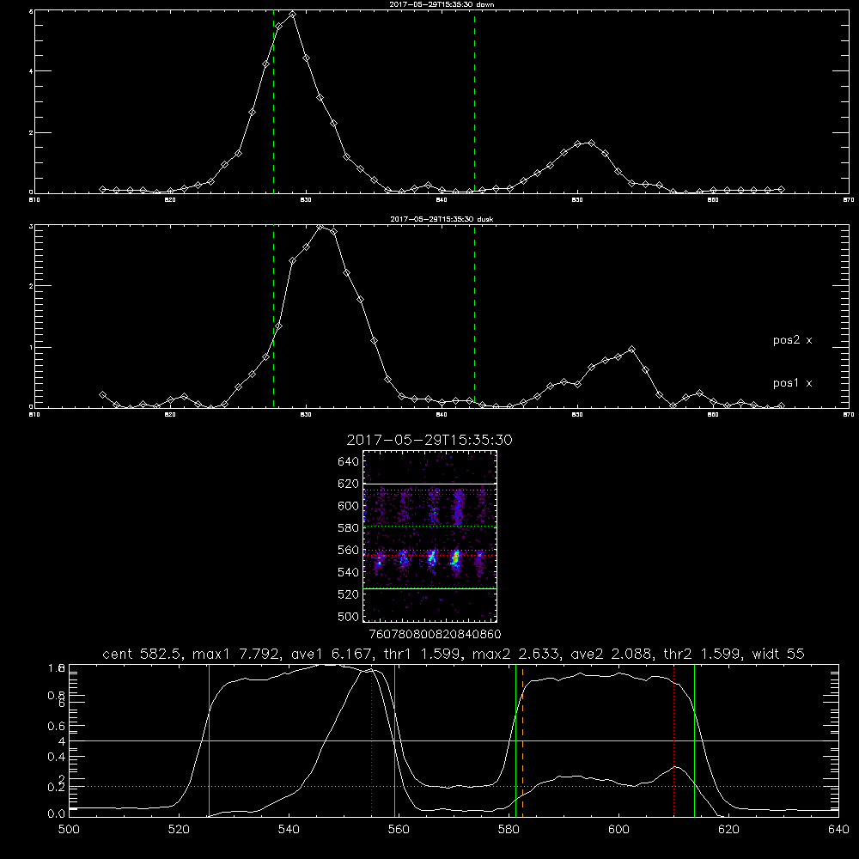The image size is (859, 859).
Task: Click the 0.6 label on the bottom plot's y-axis
Action: (x=57, y=726)
